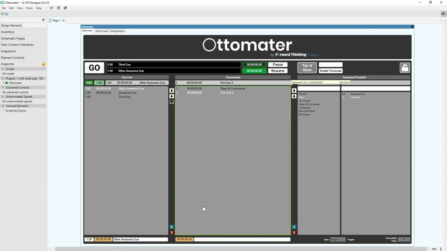Click the cue name field Other Awesome Cue

click(x=140, y=239)
